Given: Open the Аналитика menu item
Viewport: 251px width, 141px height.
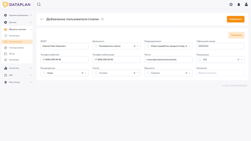Looking at the screenshot, I should click(x=17, y=68).
